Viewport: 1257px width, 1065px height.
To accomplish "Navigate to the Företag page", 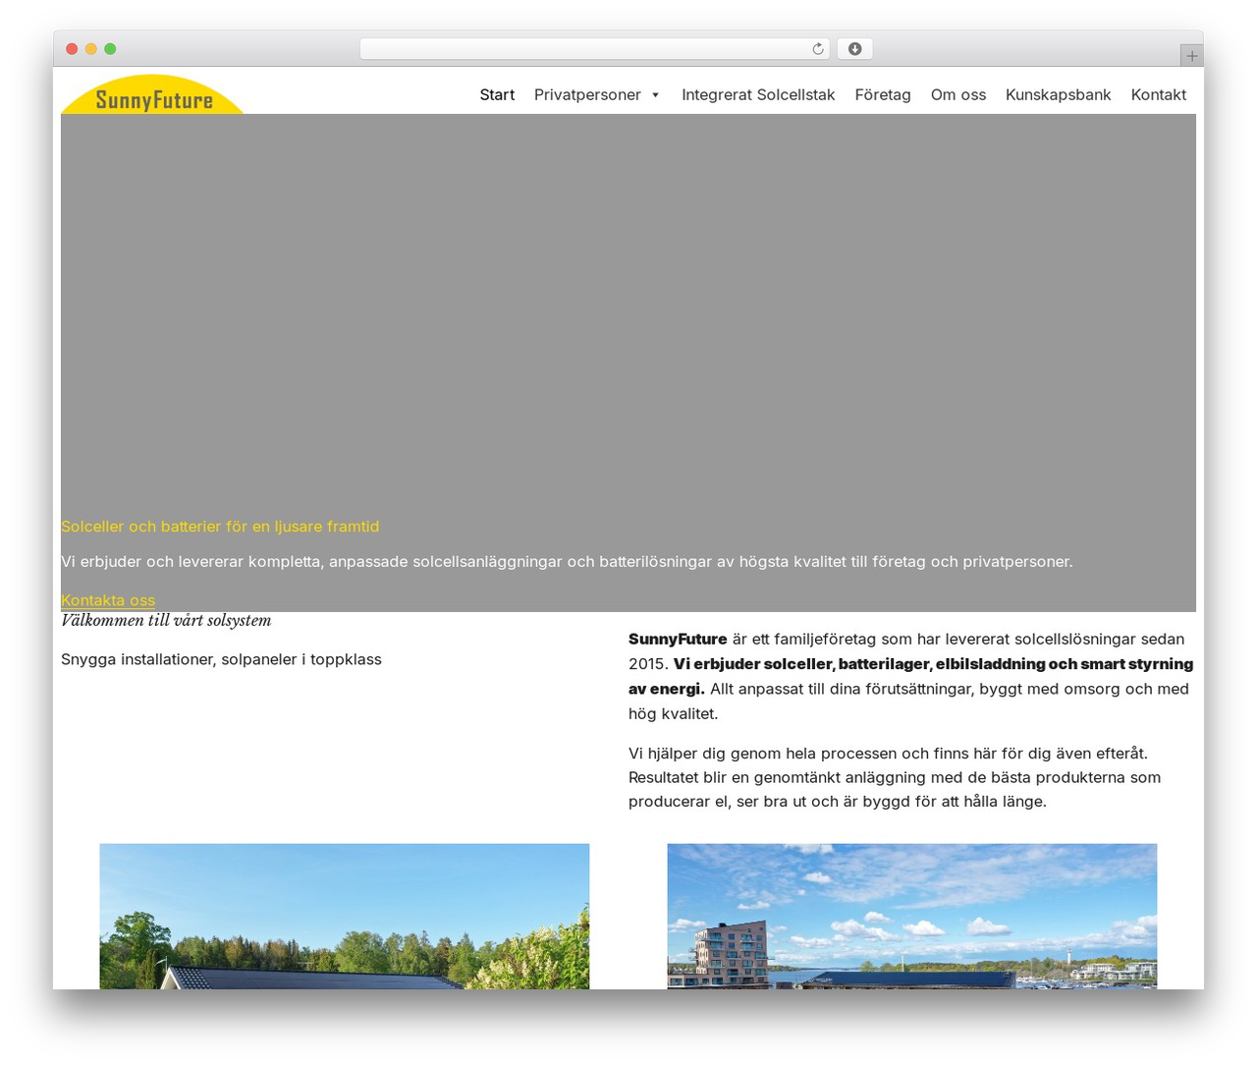I will pos(883,94).
